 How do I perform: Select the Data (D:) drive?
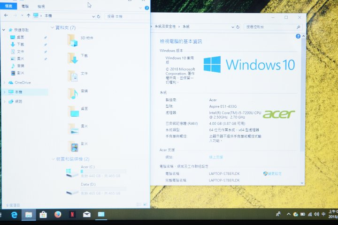tap(96, 189)
